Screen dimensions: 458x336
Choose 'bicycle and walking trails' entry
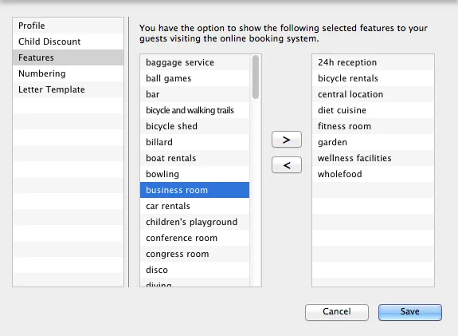(194, 110)
